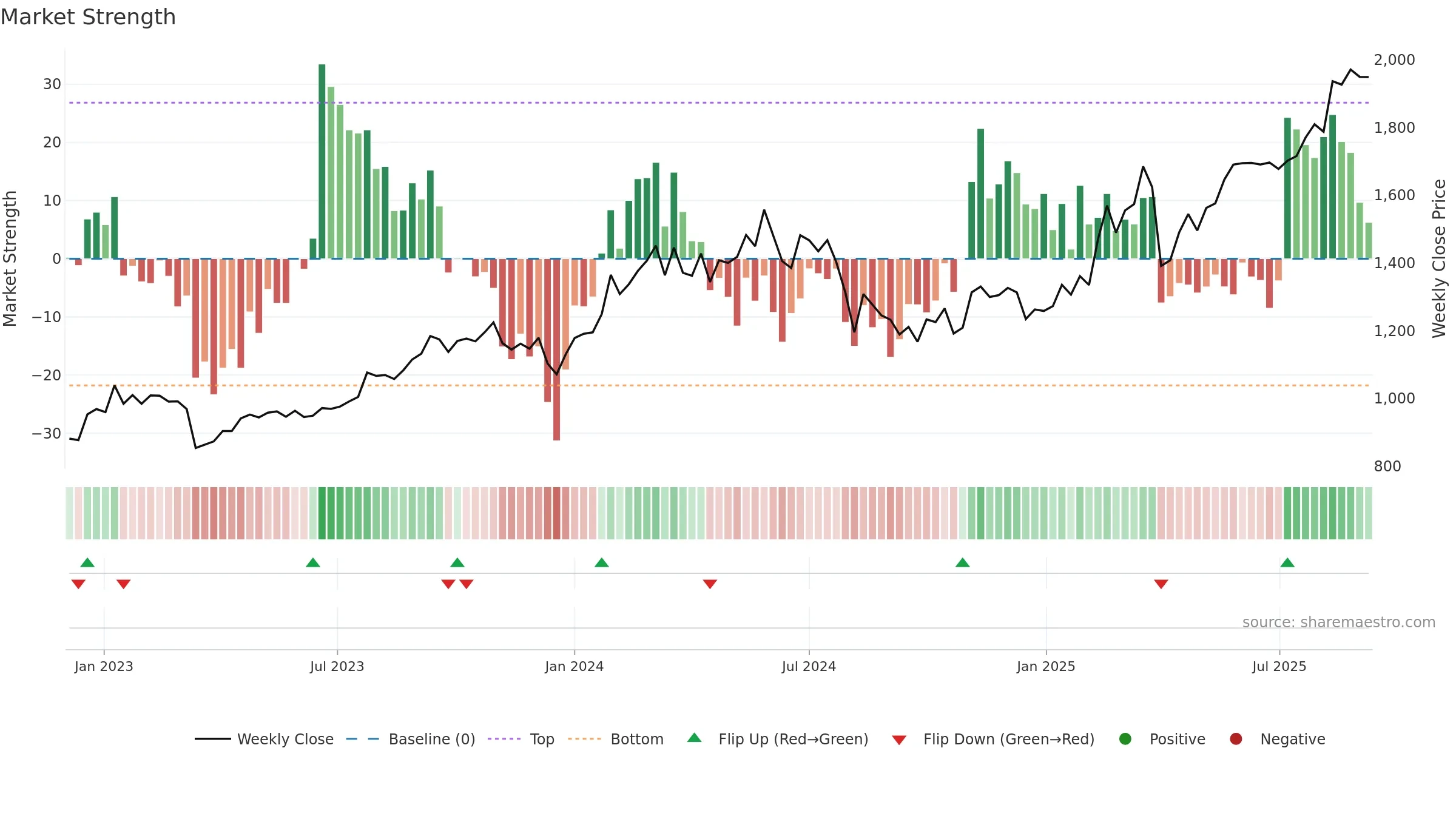Click the source: sharemaestro.com text

click(x=1339, y=622)
